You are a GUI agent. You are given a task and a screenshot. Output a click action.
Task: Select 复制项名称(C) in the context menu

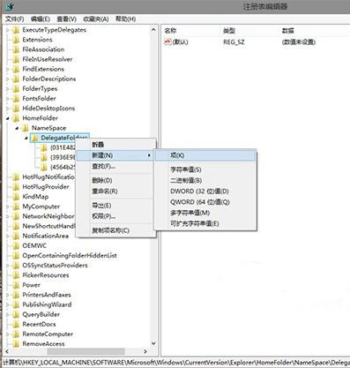tap(115, 230)
